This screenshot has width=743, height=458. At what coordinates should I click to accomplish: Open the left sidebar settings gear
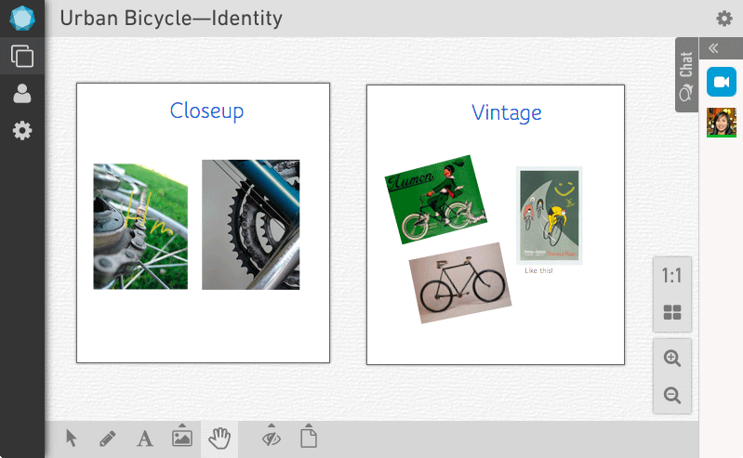(x=22, y=130)
